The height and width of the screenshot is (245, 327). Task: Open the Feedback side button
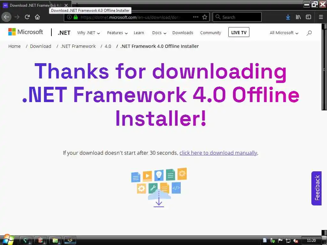[316, 188]
